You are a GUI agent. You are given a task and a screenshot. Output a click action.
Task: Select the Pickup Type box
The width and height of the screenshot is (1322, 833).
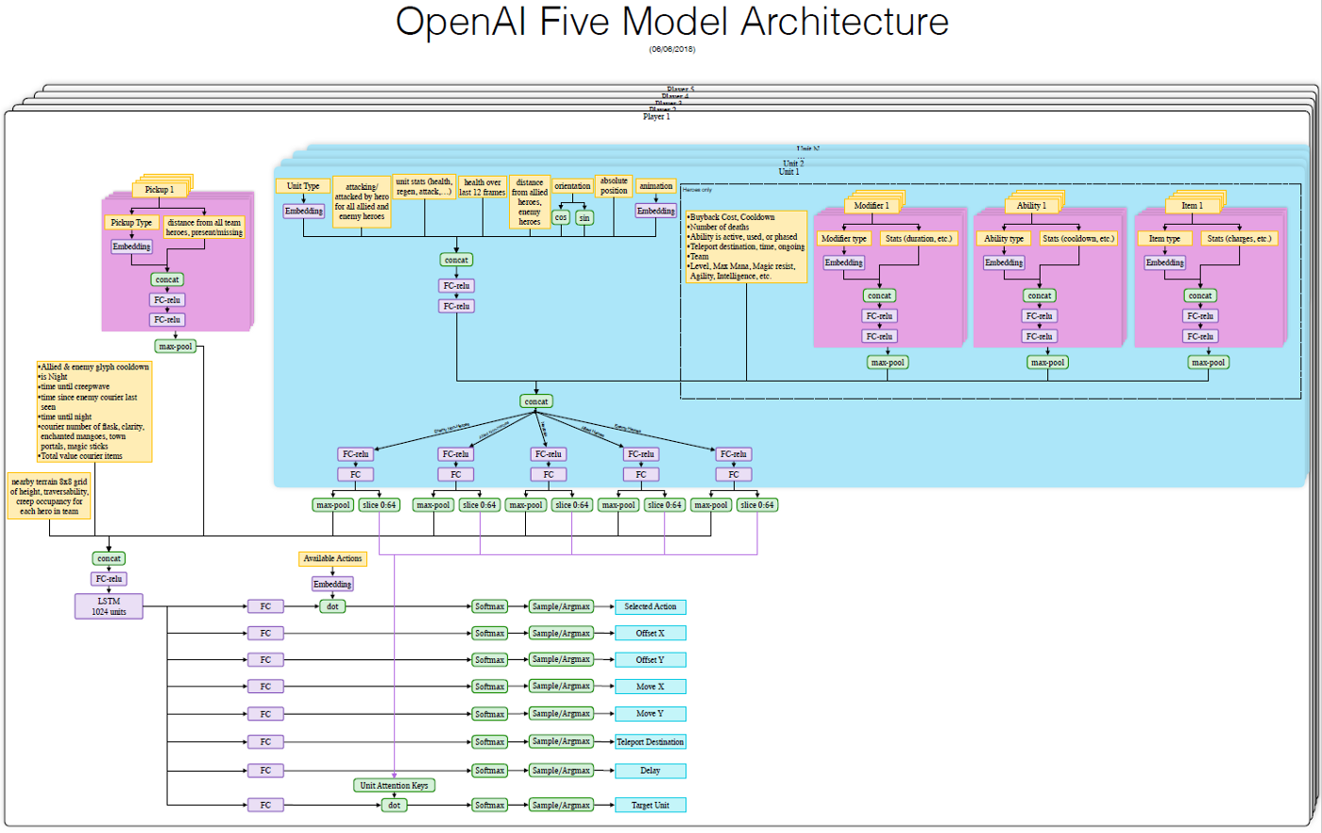[131, 223]
